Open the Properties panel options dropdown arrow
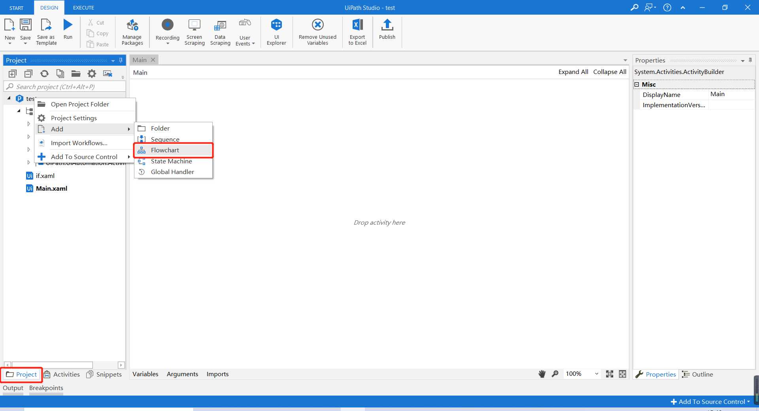The width and height of the screenshot is (759, 411). (x=743, y=61)
